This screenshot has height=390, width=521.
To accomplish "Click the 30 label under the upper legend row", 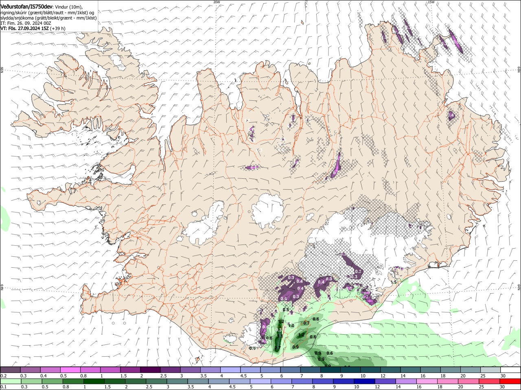I will 503,376.
